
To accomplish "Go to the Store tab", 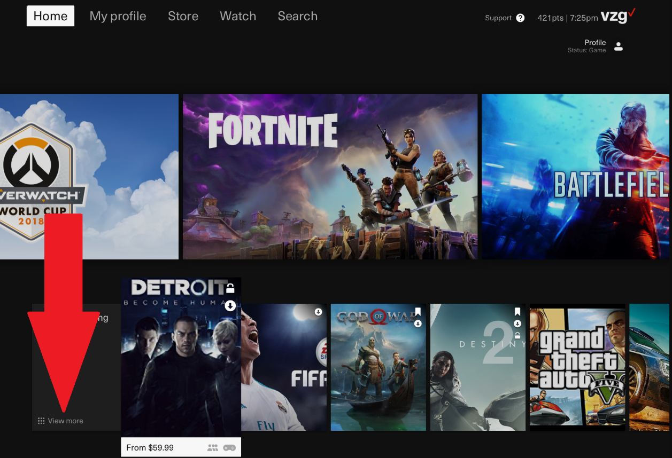I will 183,17.
